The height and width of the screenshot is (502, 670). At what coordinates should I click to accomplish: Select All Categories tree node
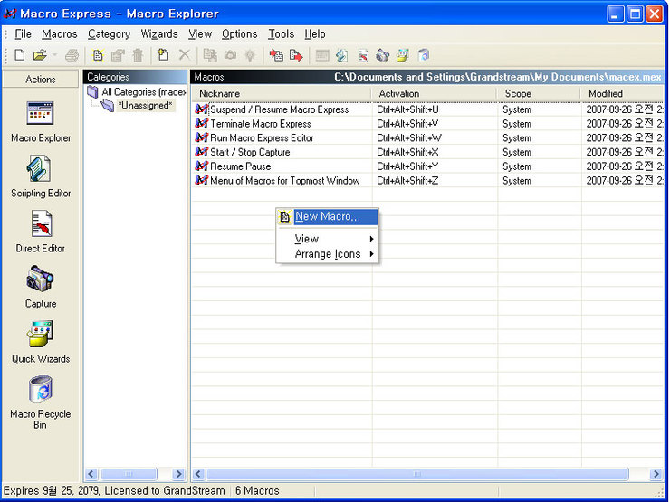tap(137, 91)
